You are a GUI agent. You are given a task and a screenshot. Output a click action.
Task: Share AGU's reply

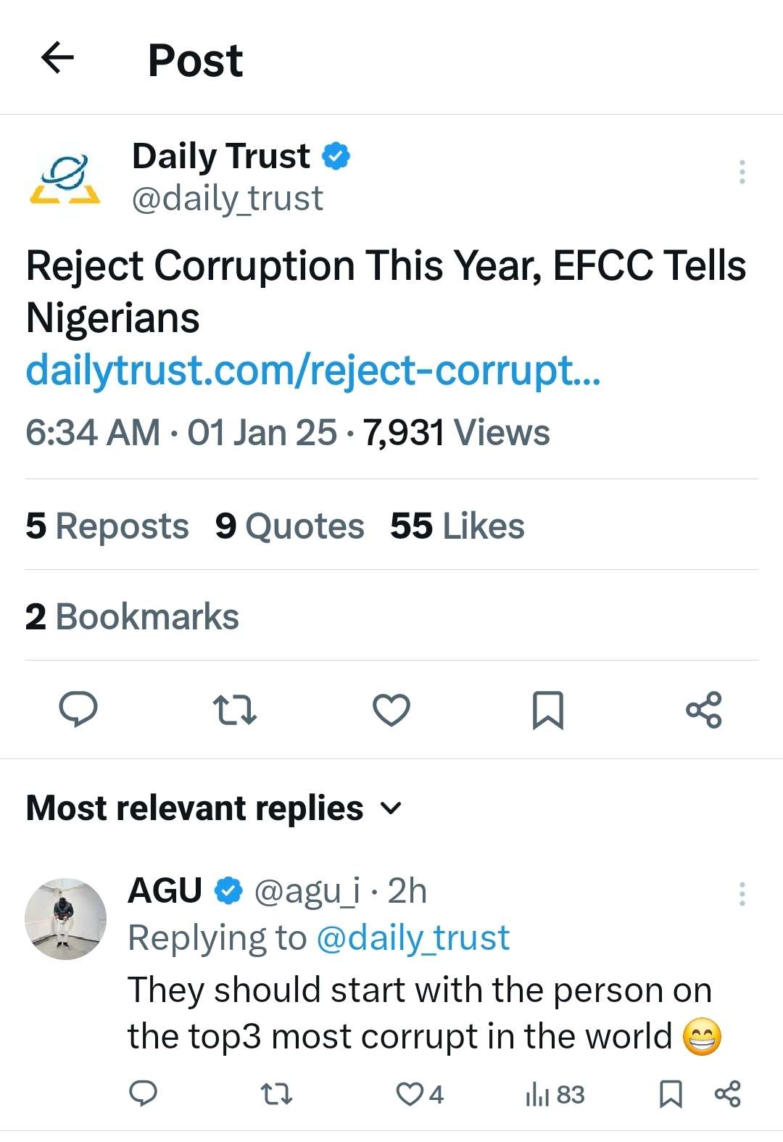[728, 1093]
